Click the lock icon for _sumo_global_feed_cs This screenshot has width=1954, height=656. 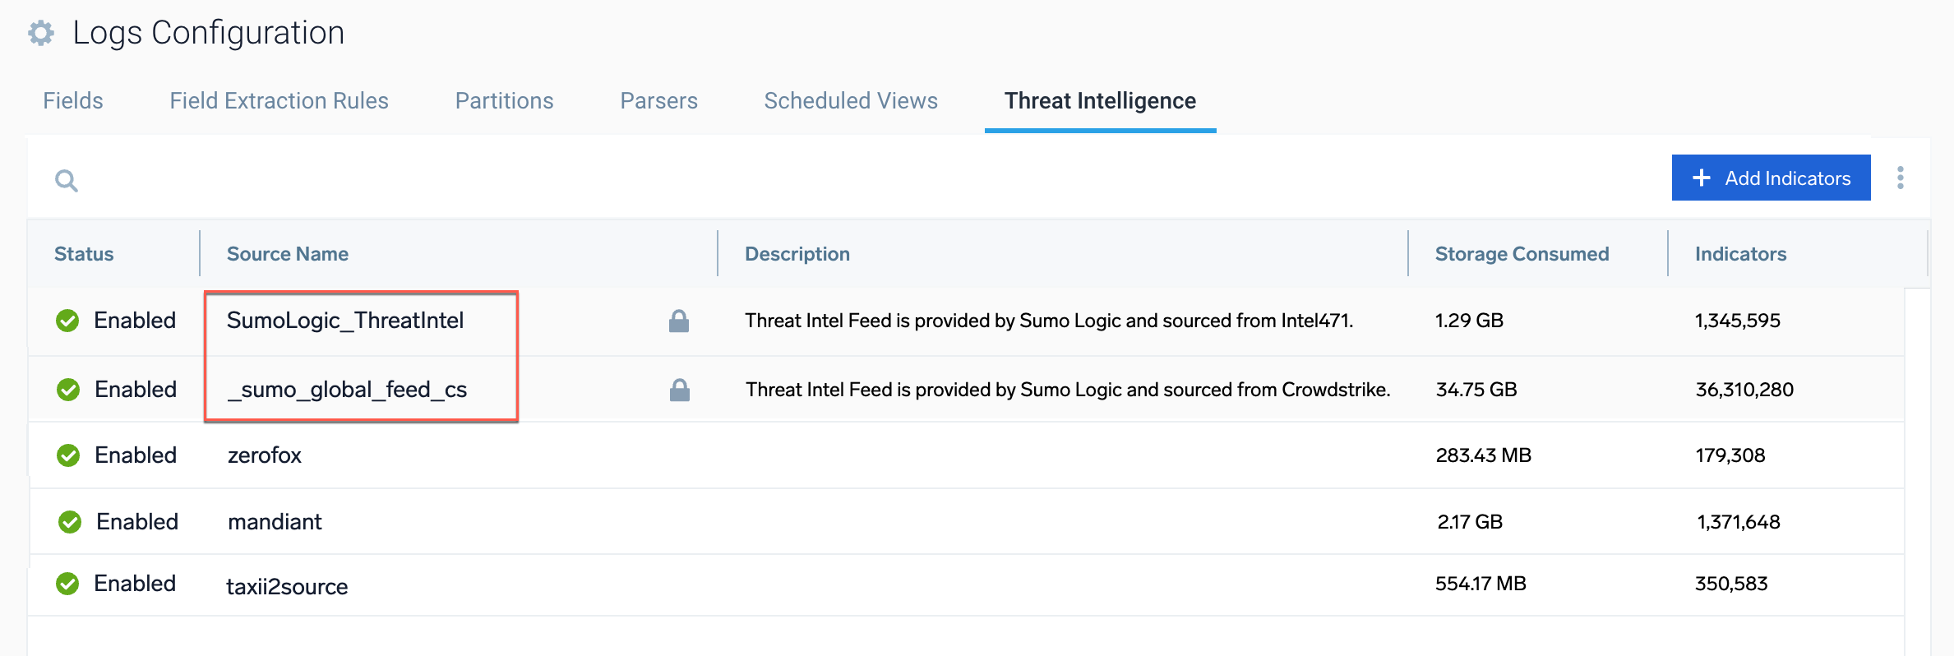point(680,390)
